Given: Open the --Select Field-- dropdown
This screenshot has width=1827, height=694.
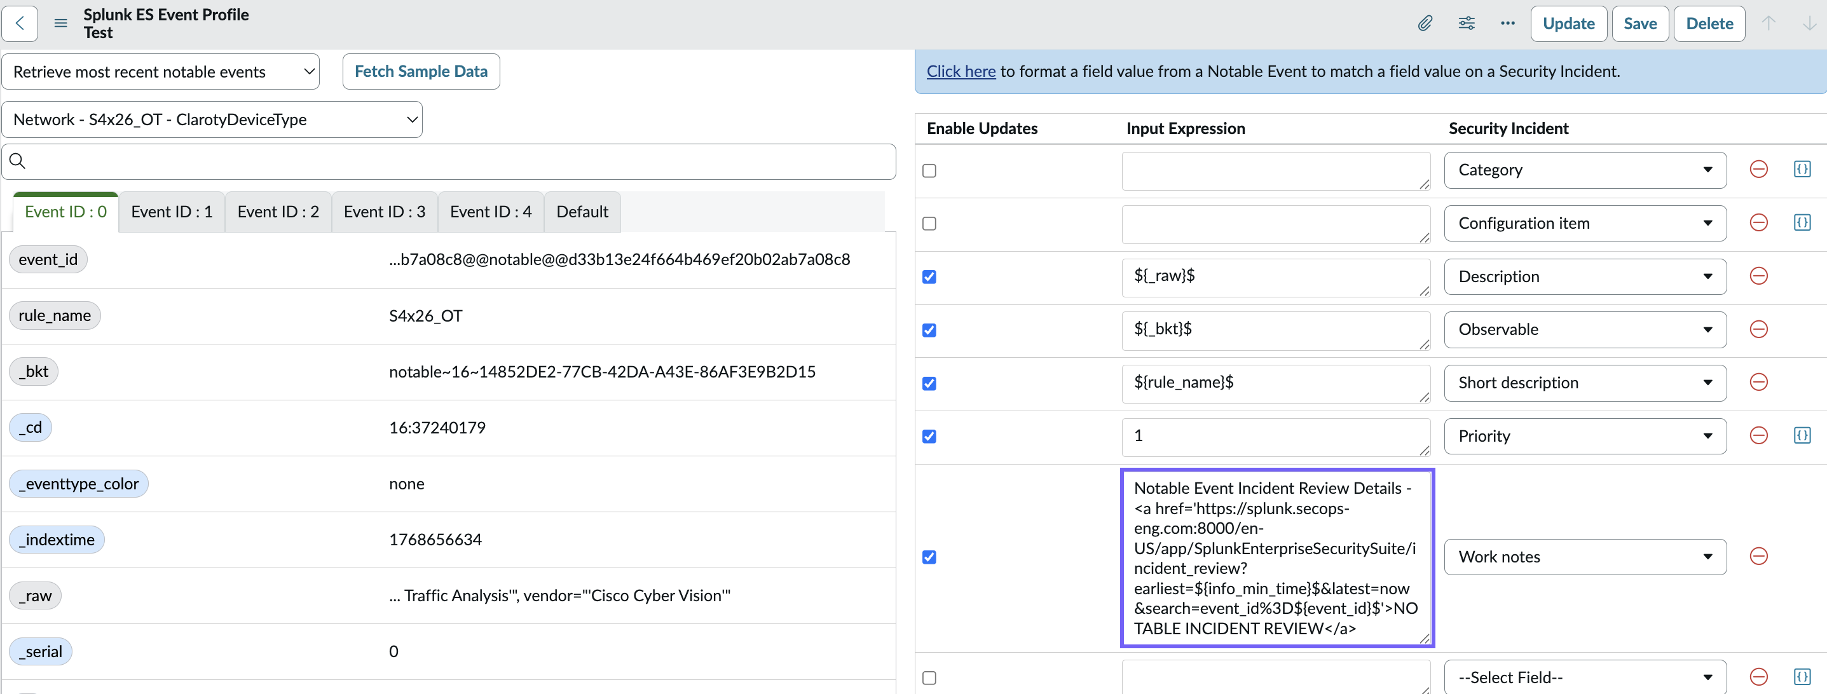Looking at the screenshot, I should [1585, 677].
